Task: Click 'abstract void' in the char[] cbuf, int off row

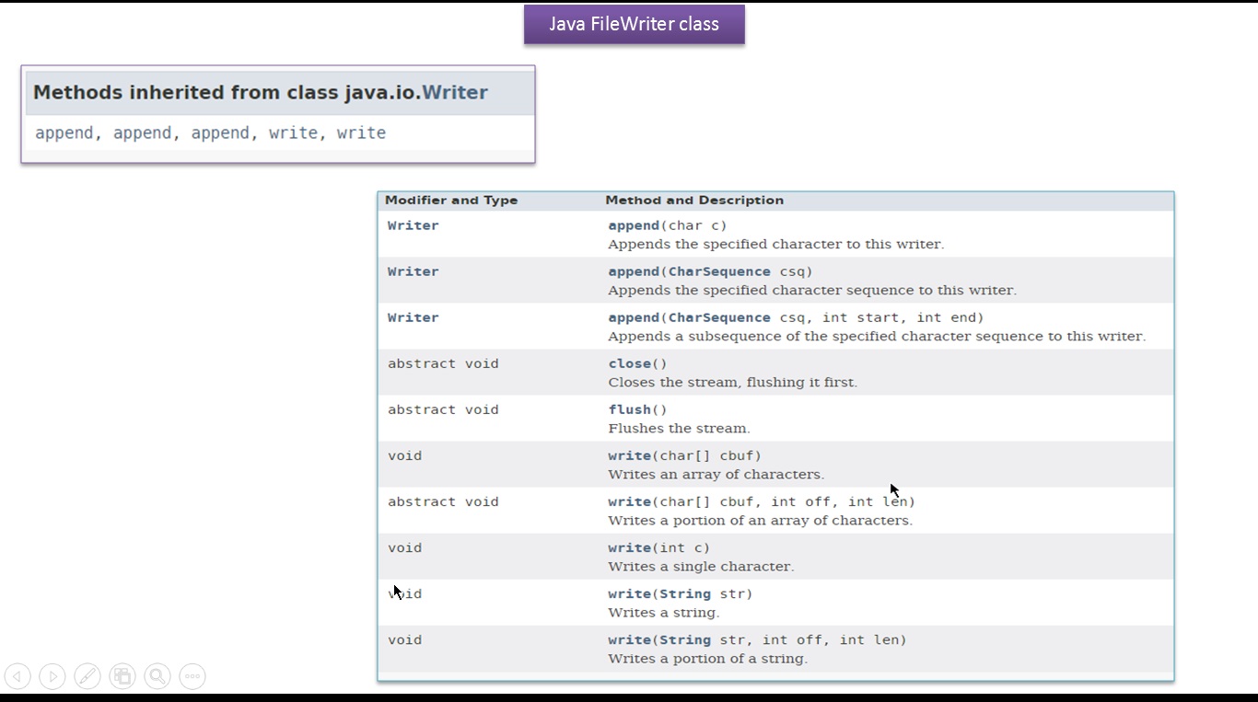Action: (443, 501)
